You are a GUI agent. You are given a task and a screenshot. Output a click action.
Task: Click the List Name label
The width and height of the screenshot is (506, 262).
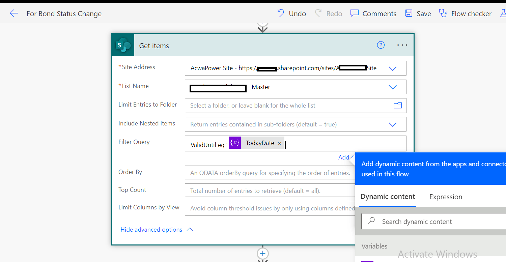(135, 86)
